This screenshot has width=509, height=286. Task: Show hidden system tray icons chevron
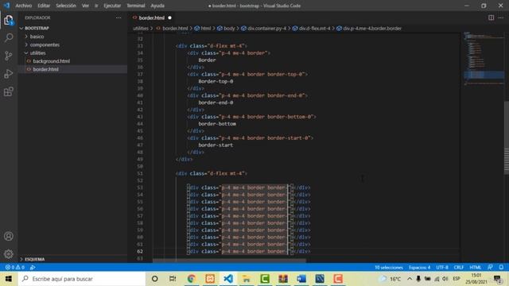(410, 279)
